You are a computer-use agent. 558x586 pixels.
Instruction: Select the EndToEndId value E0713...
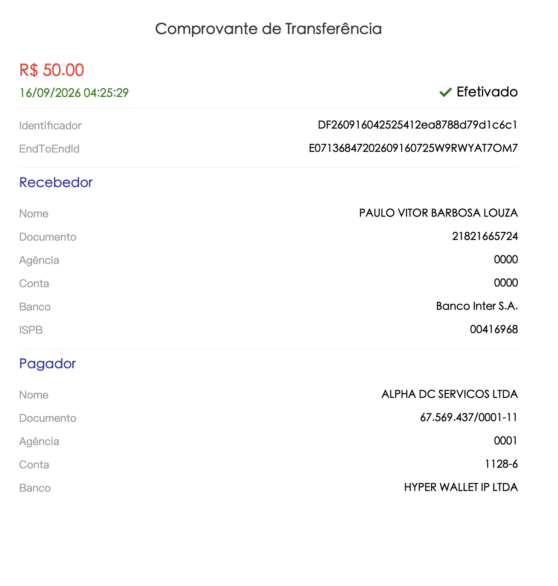413,148
